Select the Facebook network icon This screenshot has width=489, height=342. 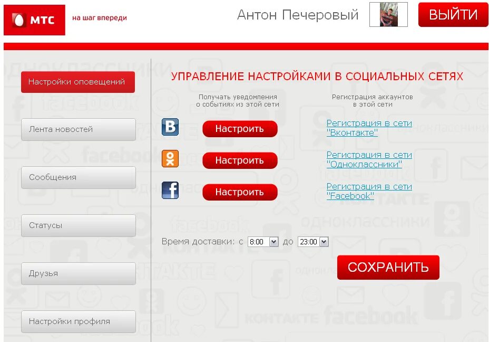(x=170, y=190)
